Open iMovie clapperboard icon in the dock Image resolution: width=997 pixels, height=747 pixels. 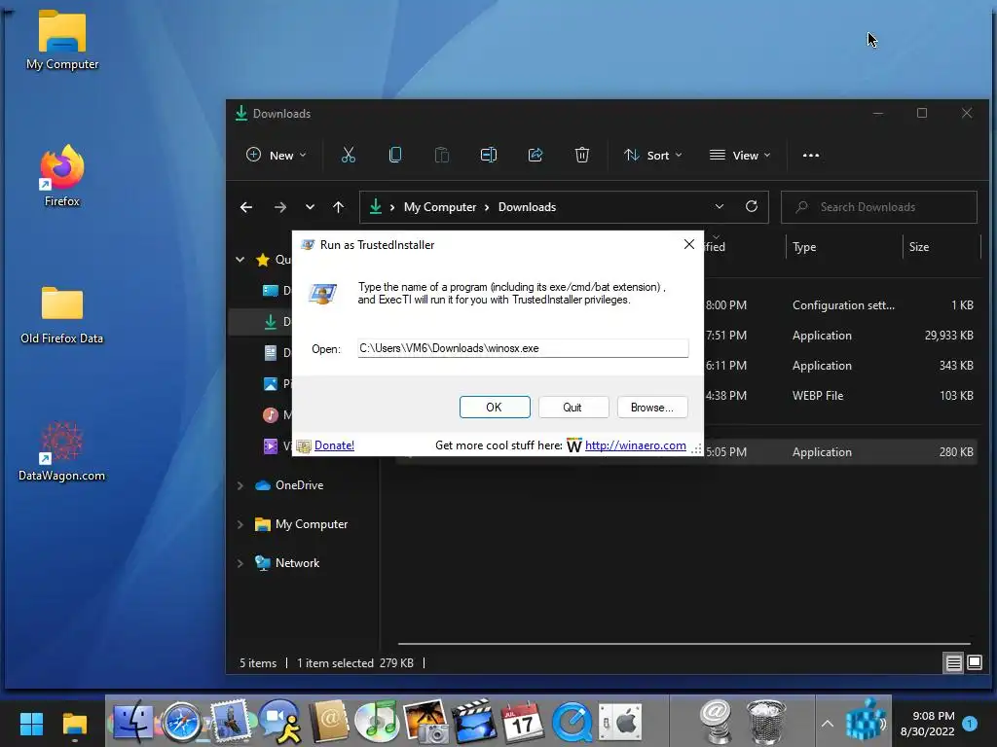tap(474, 722)
